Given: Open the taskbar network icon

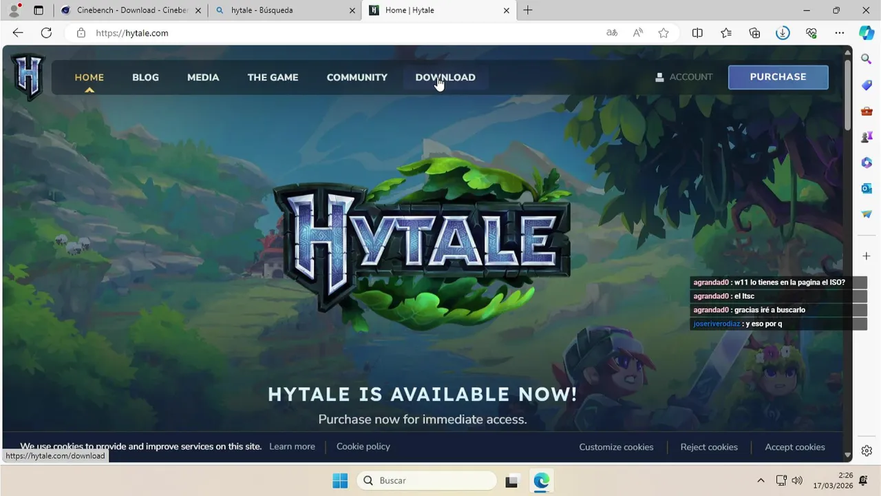Looking at the screenshot, I should point(781,481).
